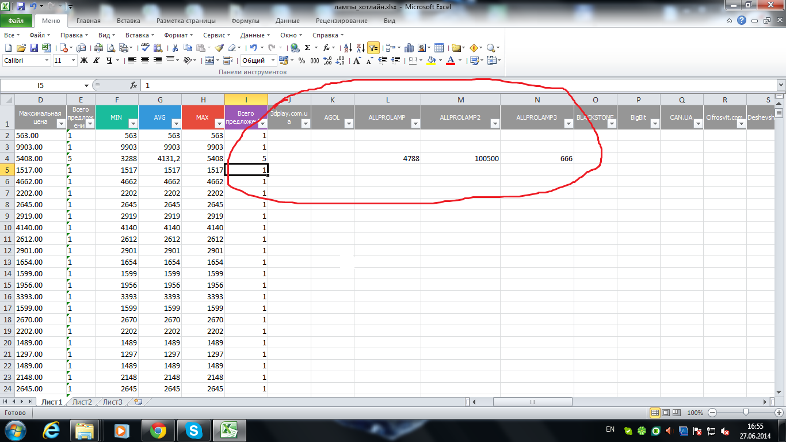Click the zoom slider handle
Viewport: 786px width, 442px height.
click(x=746, y=413)
